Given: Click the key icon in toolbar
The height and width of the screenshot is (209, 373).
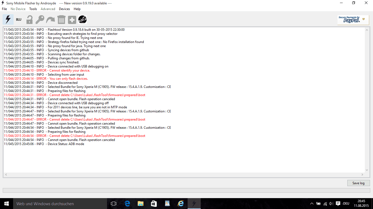Looking at the screenshot, I should click(40, 20).
